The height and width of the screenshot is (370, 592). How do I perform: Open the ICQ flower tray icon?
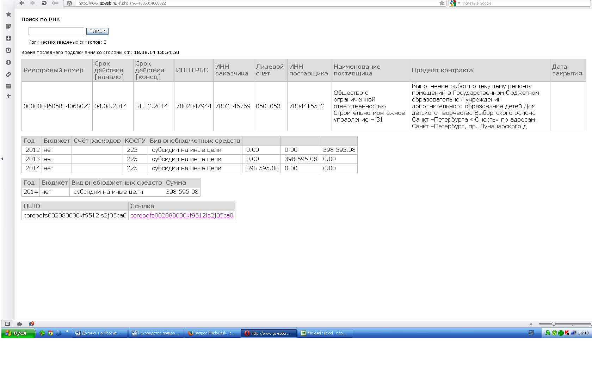point(554,333)
